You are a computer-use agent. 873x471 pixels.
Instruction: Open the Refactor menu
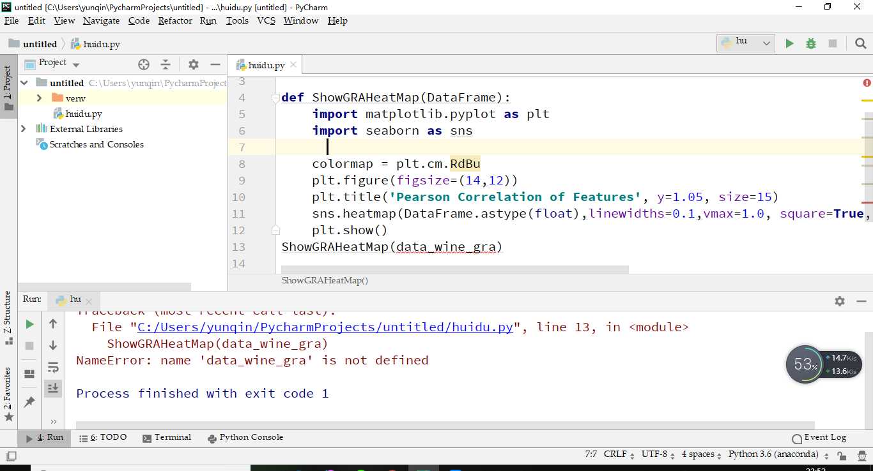click(175, 20)
